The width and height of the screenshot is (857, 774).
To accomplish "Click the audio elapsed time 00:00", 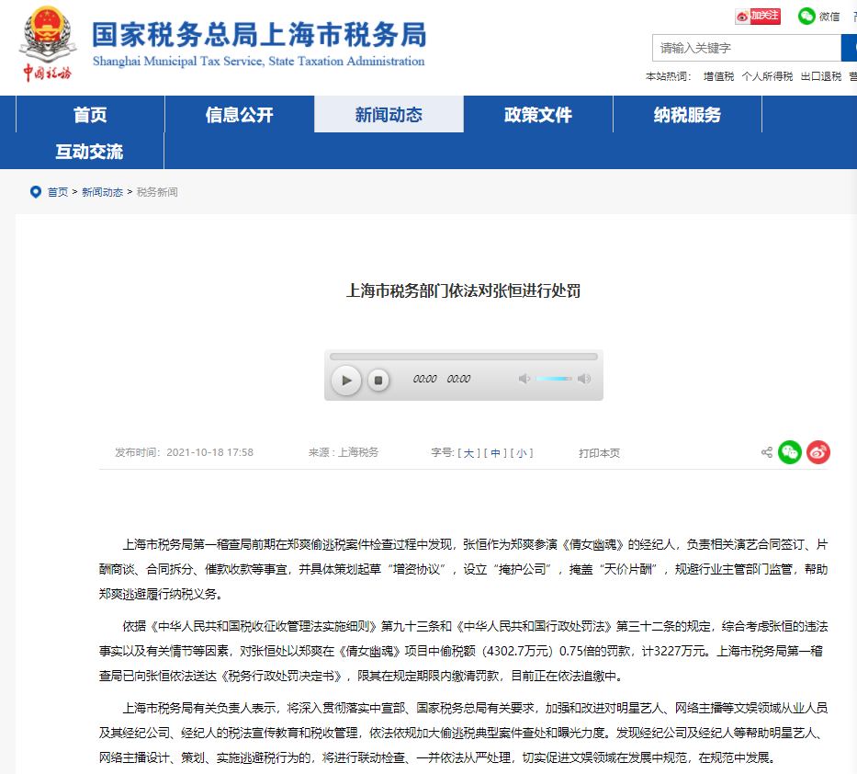I will coord(424,379).
